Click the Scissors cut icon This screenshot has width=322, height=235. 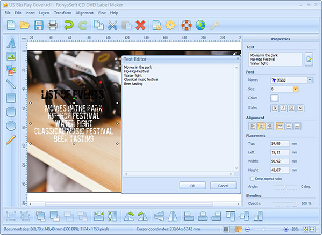tap(112, 25)
